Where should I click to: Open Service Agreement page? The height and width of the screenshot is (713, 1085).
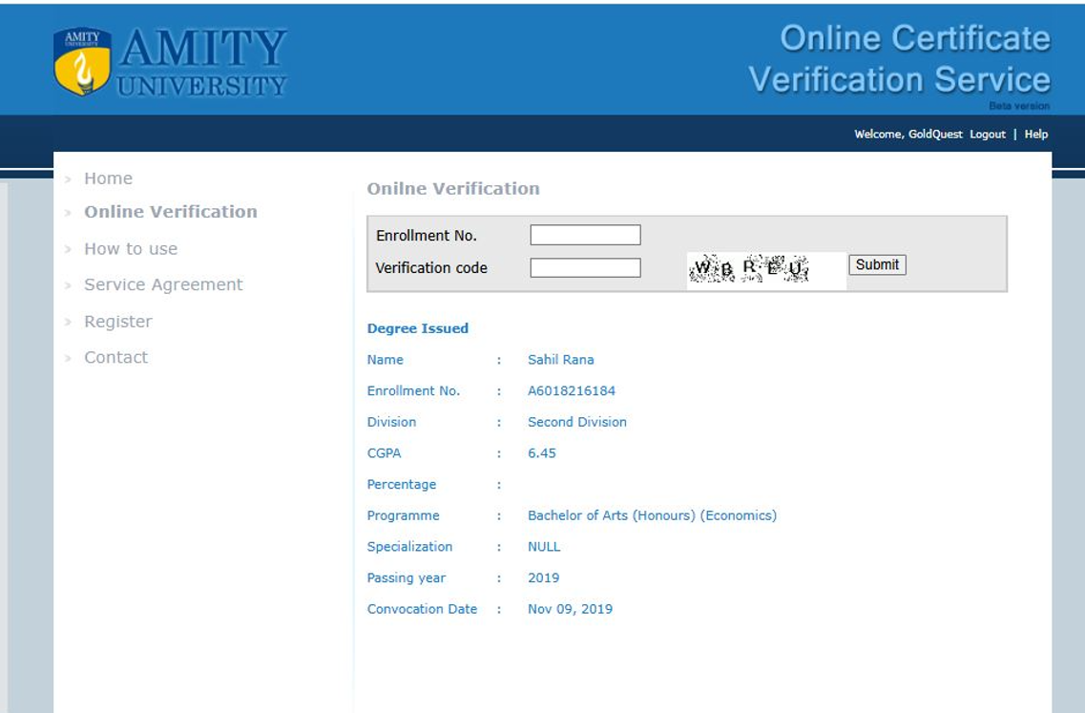[x=163, y=284]
